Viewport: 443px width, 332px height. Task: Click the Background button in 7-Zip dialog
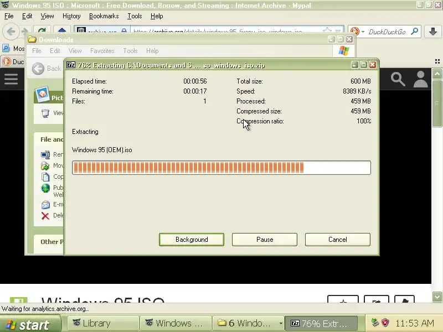(x=192, y=240)
